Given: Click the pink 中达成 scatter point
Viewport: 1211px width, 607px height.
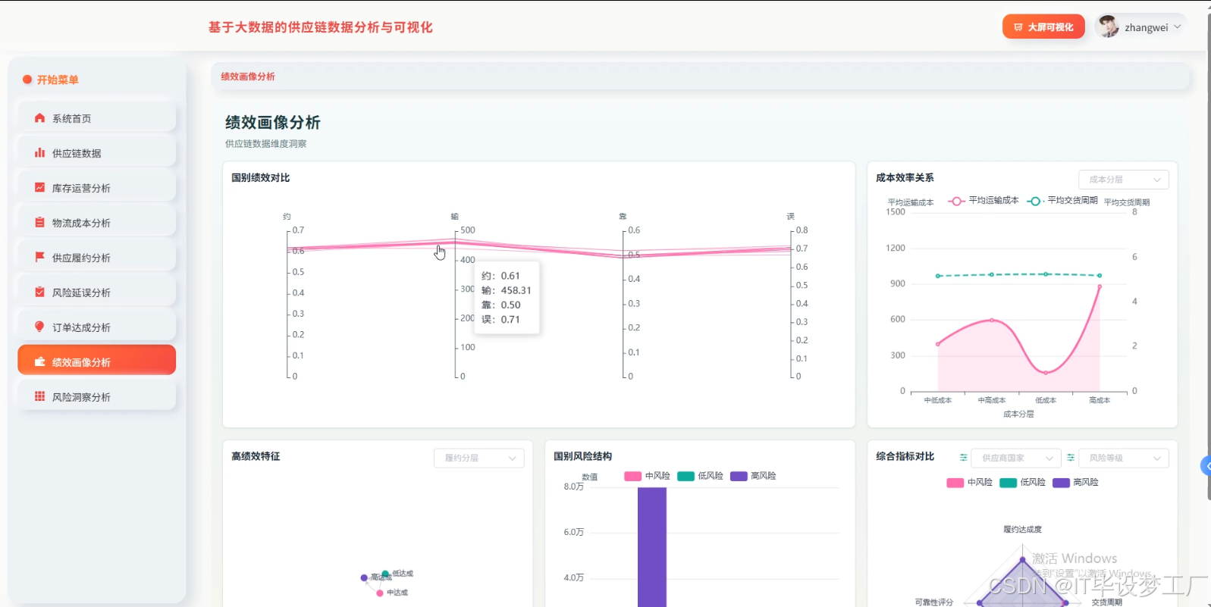Looking at the screenshot, I should tap(380, 593).
